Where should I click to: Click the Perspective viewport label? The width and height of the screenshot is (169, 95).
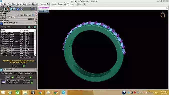click(x=43, y=11)
